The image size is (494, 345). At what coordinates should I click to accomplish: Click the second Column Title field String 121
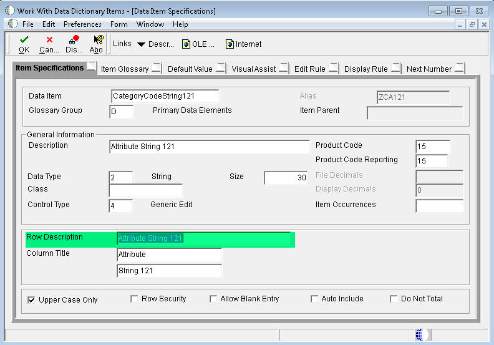point(170,271)
